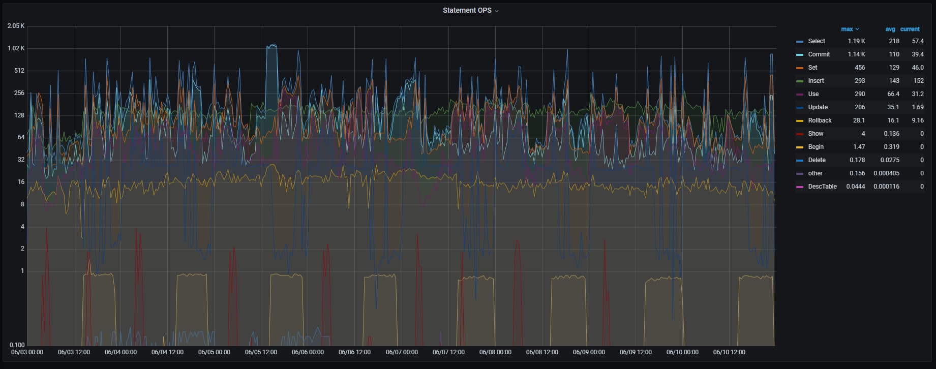Click the Commit plateau peak after 06/05 12:00
The image size is (936, 369).
click(x=272, y=45)
